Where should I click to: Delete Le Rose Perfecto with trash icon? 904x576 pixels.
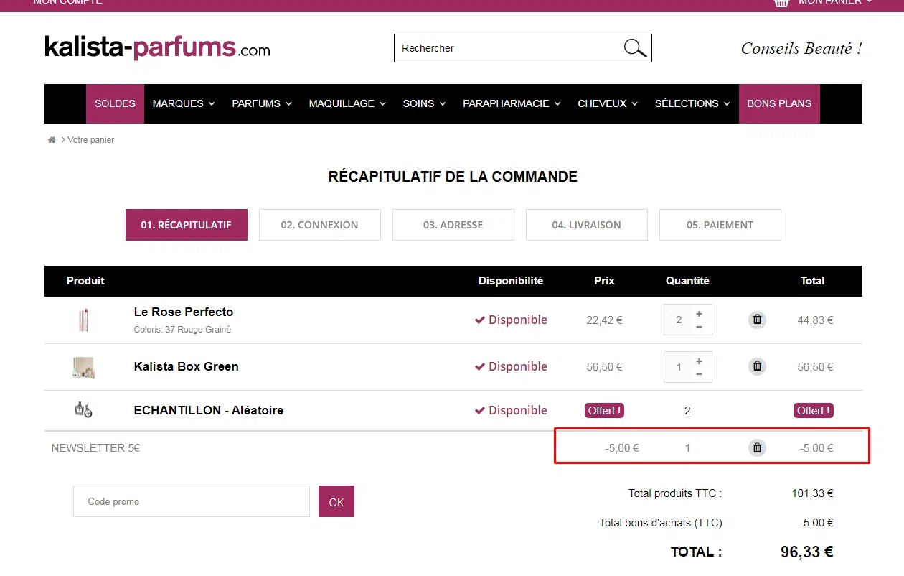point(757,320)
